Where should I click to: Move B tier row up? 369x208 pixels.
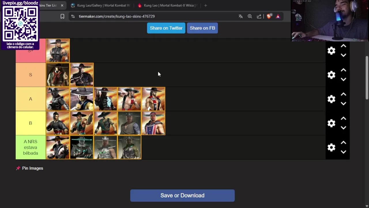pos(343,119)
